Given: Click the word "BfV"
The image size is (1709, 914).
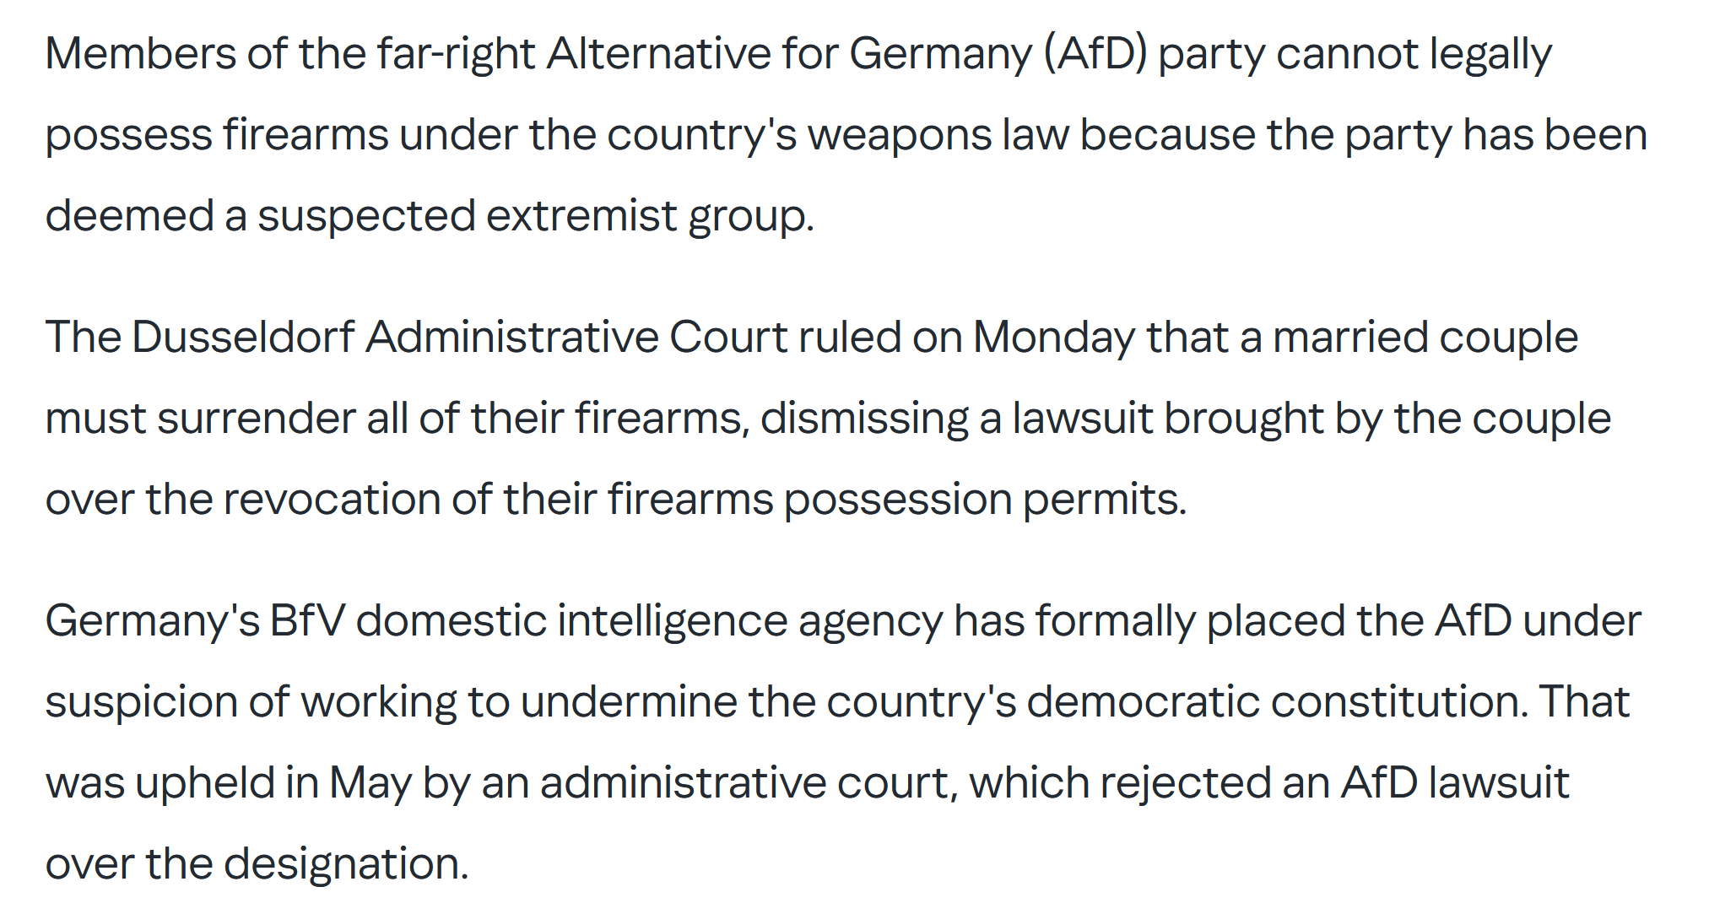Looking at the screenshot, I should click(x=307, y=621).
